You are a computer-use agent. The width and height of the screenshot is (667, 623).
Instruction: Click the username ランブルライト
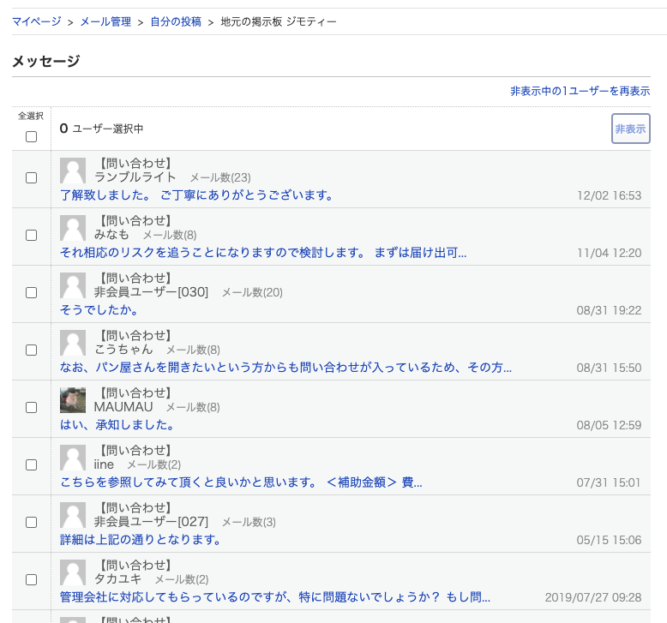pos(135,177)
